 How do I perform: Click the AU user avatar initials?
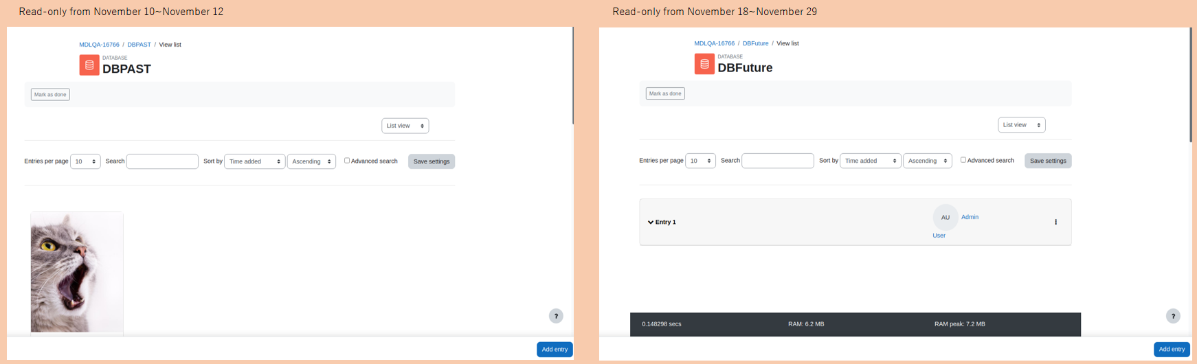(x=946, y=217)
